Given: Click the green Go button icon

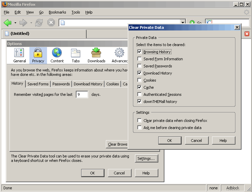Looking at the screenshot, I should pos(192,23).
